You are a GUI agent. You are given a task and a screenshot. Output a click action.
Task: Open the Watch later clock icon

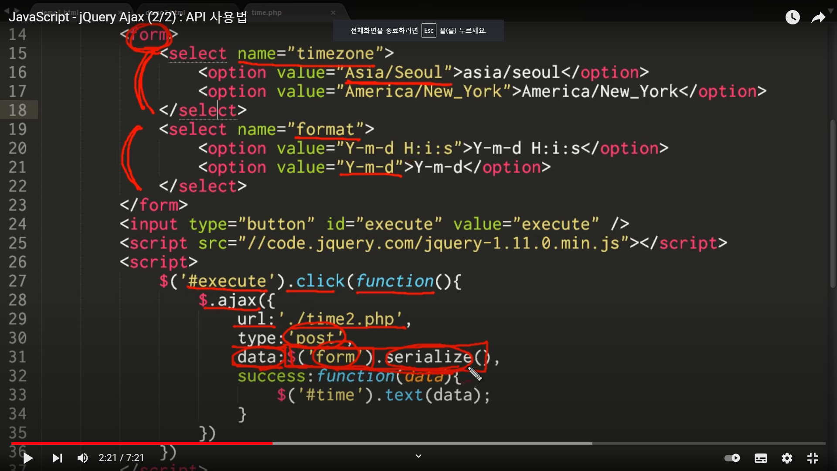[x=793, y=17]
